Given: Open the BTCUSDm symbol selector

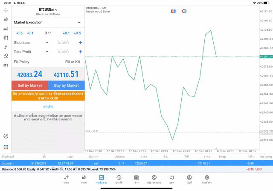Looking at the screenshot, I should click(x=47, y=9).
